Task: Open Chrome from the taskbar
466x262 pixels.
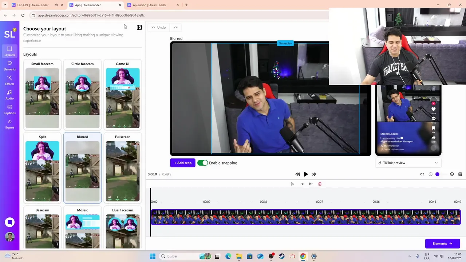Action: pos(303,256)
